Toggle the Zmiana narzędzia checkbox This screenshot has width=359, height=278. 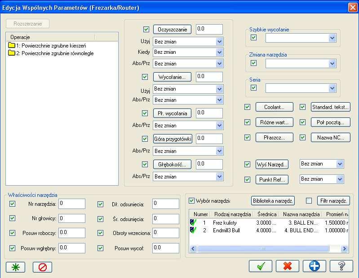point(253,63)
